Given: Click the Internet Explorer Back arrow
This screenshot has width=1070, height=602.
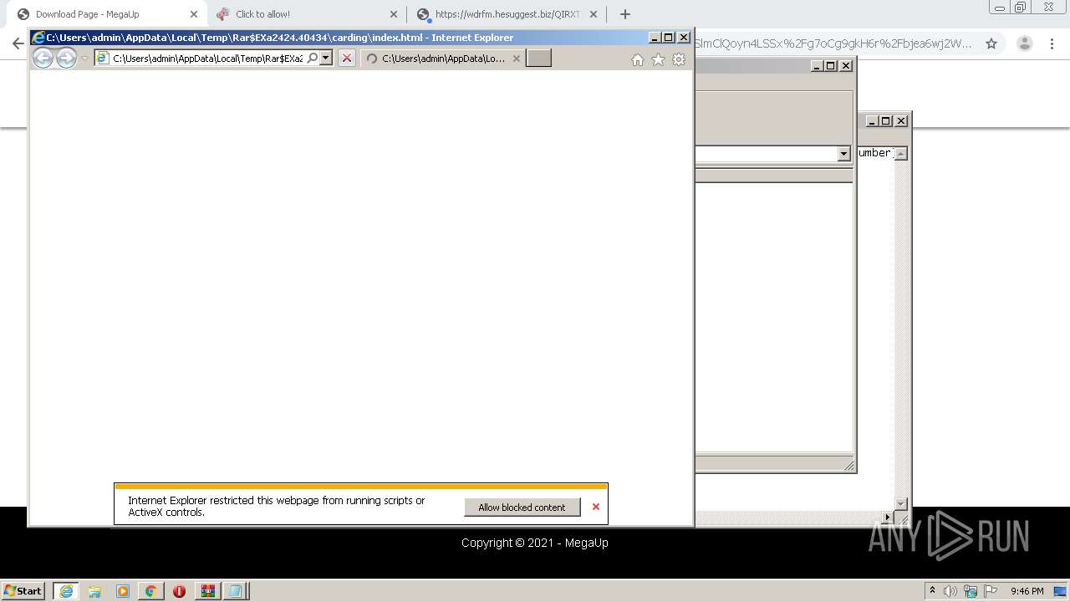Looking at the screenshot, I should [x=43, y=58].
